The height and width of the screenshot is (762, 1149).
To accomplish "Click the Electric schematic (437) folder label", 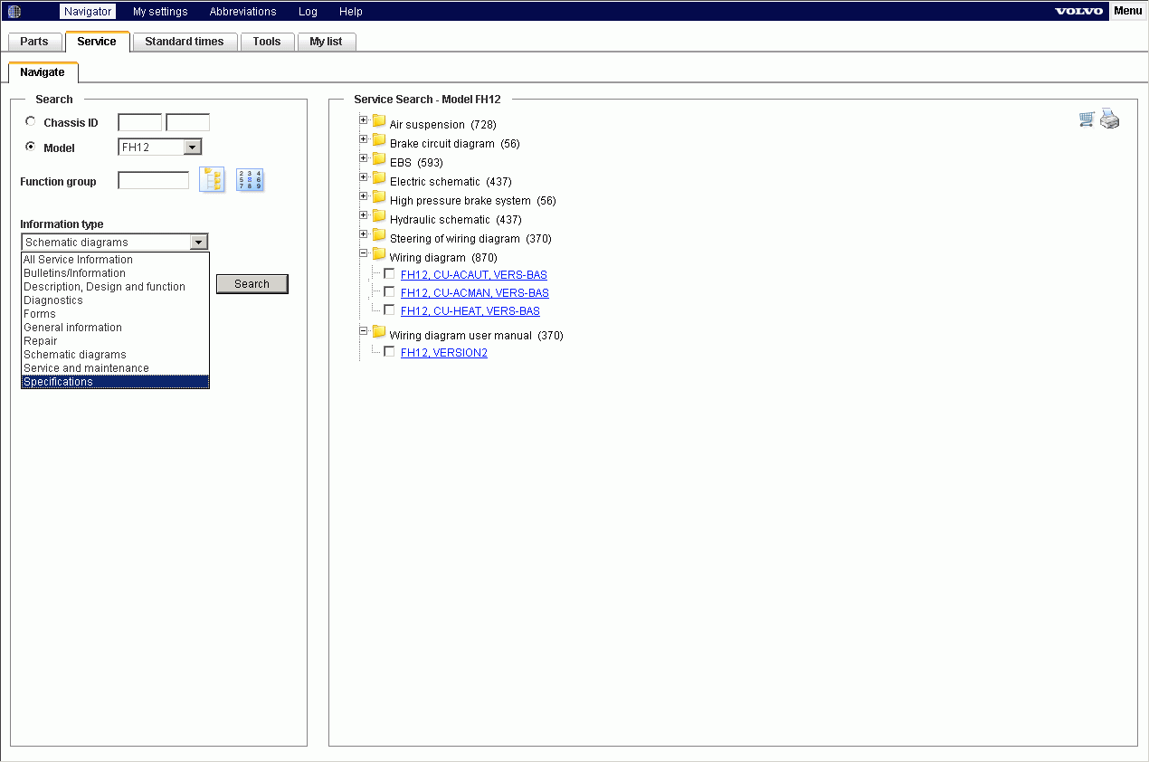I will [x=451, y=182].
